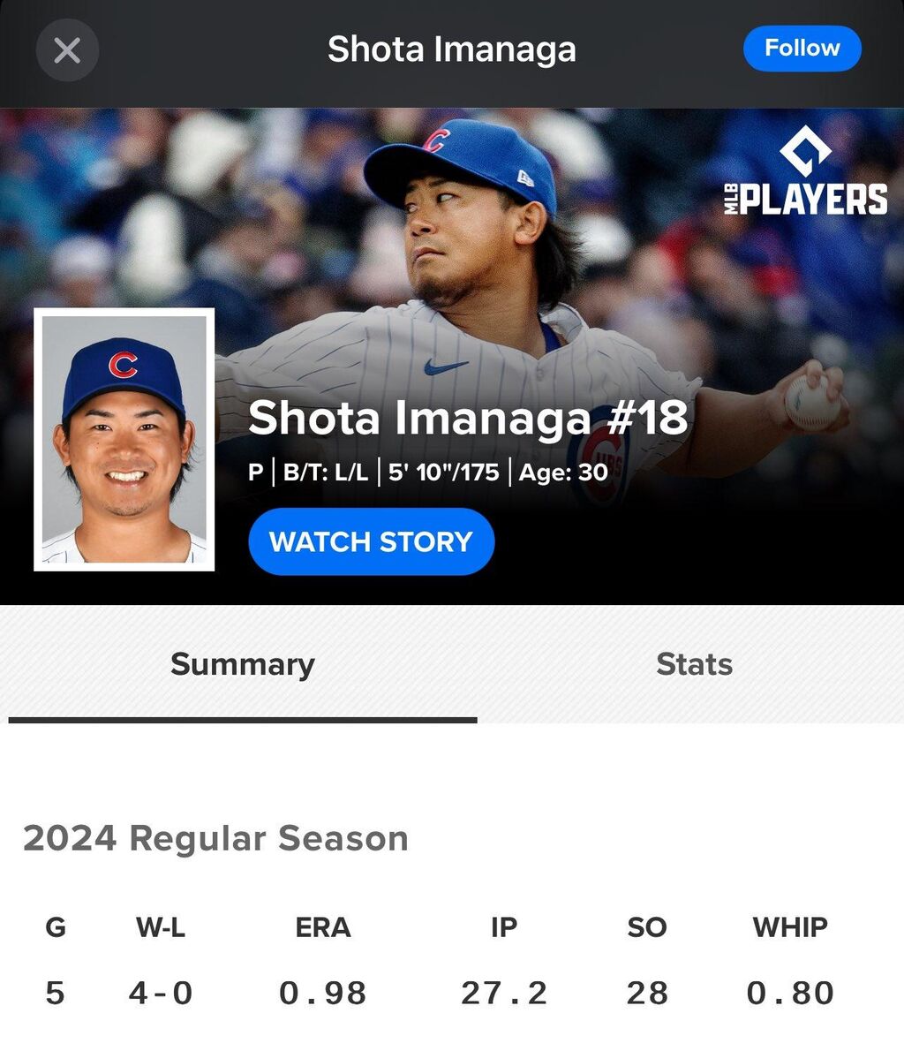Viewport: 904px width, 1051px height.
Task: Close the player profile with X
Action: tap(67, 50)
